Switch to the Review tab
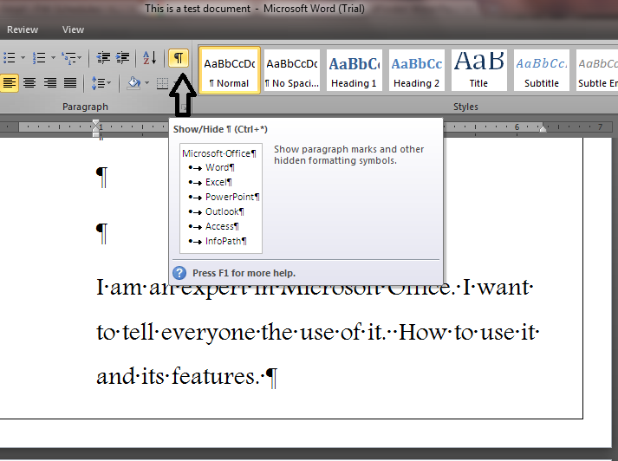This screenshot has height=461, width=618. 23,29
